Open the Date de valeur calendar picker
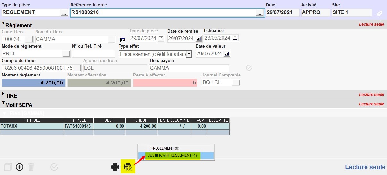Viewport: 387px width, 175px height. [227, 54]
